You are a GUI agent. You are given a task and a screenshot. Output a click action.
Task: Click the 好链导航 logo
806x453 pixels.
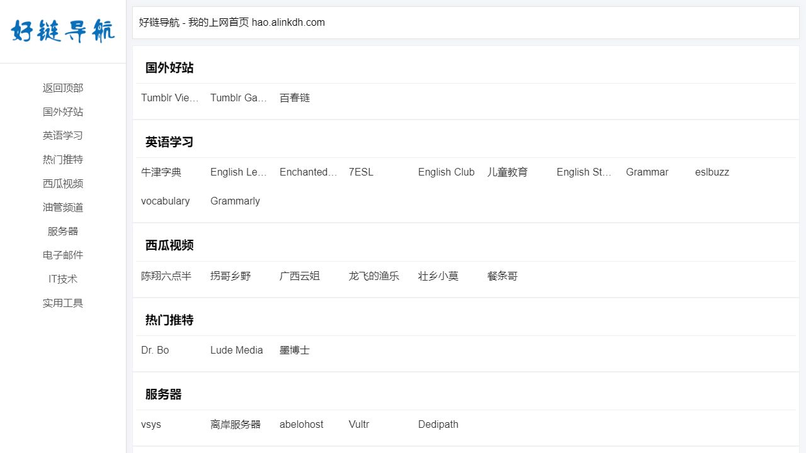pos(63,31)
